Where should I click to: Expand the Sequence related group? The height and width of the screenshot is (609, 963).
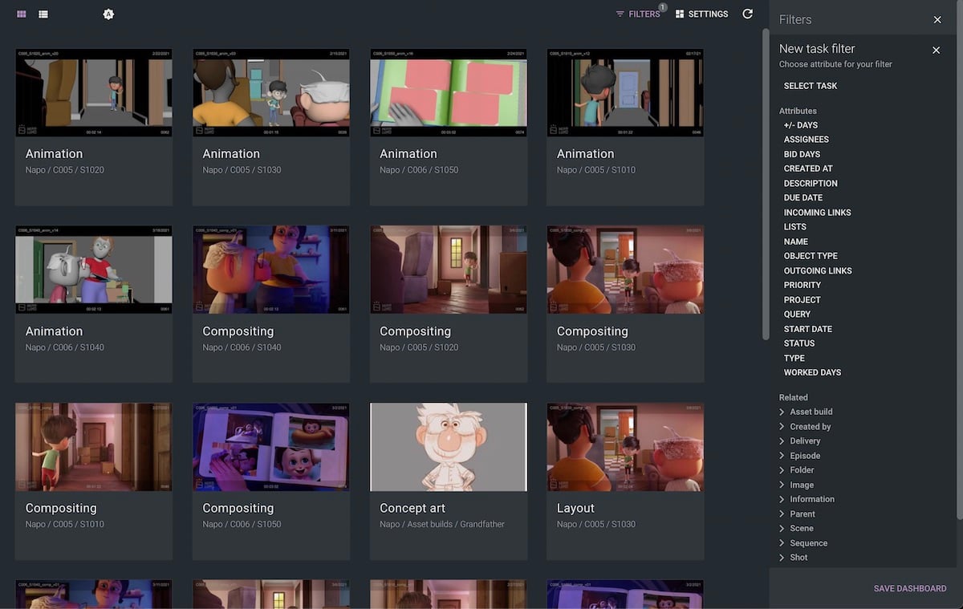(807, 543)
